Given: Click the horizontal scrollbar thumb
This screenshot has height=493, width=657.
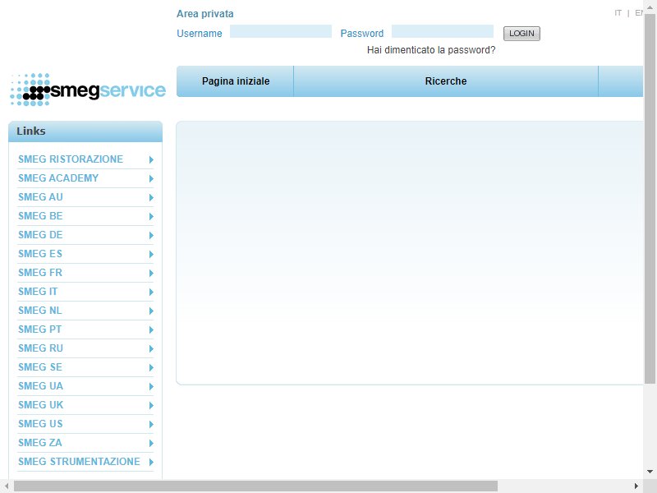Looking at the screenshot, I should [255, 486].
